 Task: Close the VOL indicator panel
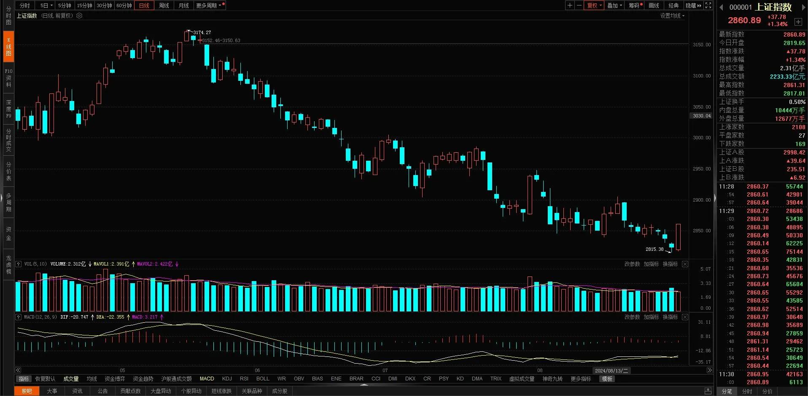685,264
